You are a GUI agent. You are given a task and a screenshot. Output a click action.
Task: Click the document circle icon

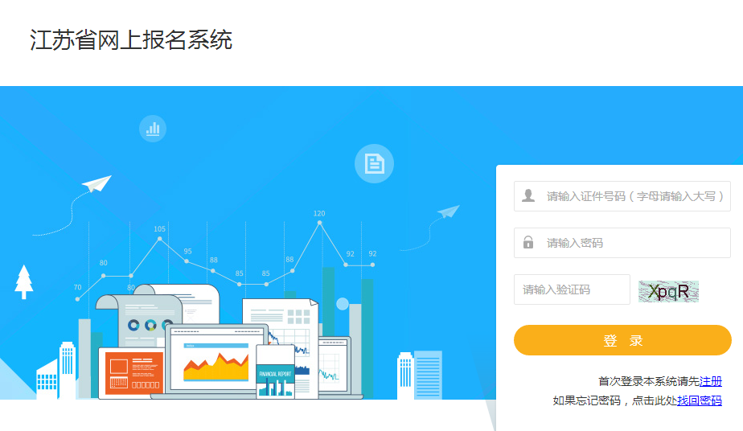pos(375,163)
